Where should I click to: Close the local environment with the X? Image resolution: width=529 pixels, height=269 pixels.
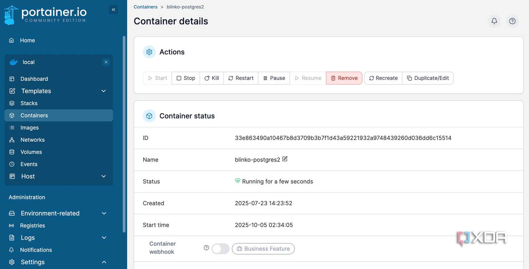coord(106,62)
